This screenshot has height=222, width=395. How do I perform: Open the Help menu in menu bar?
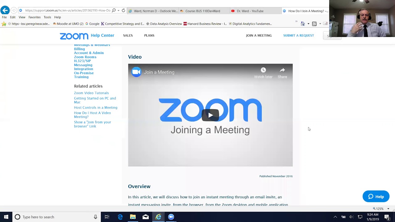[x=57, y=17]
